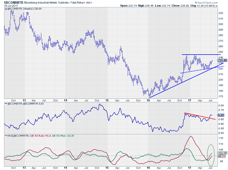This screenshot has width=228, height=170.
Task: Click the 115 label on the RRG axis
Action: (221, 138)
